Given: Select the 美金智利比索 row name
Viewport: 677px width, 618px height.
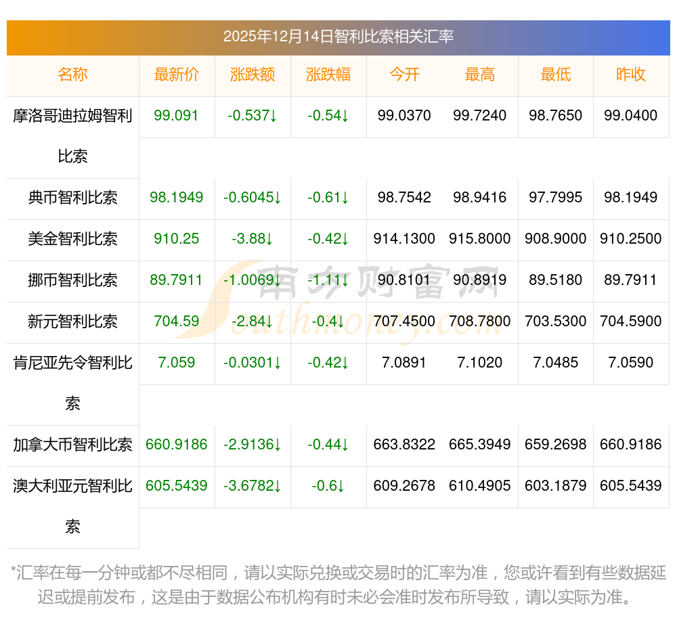Looking at the screenshot, I should 72,239.
